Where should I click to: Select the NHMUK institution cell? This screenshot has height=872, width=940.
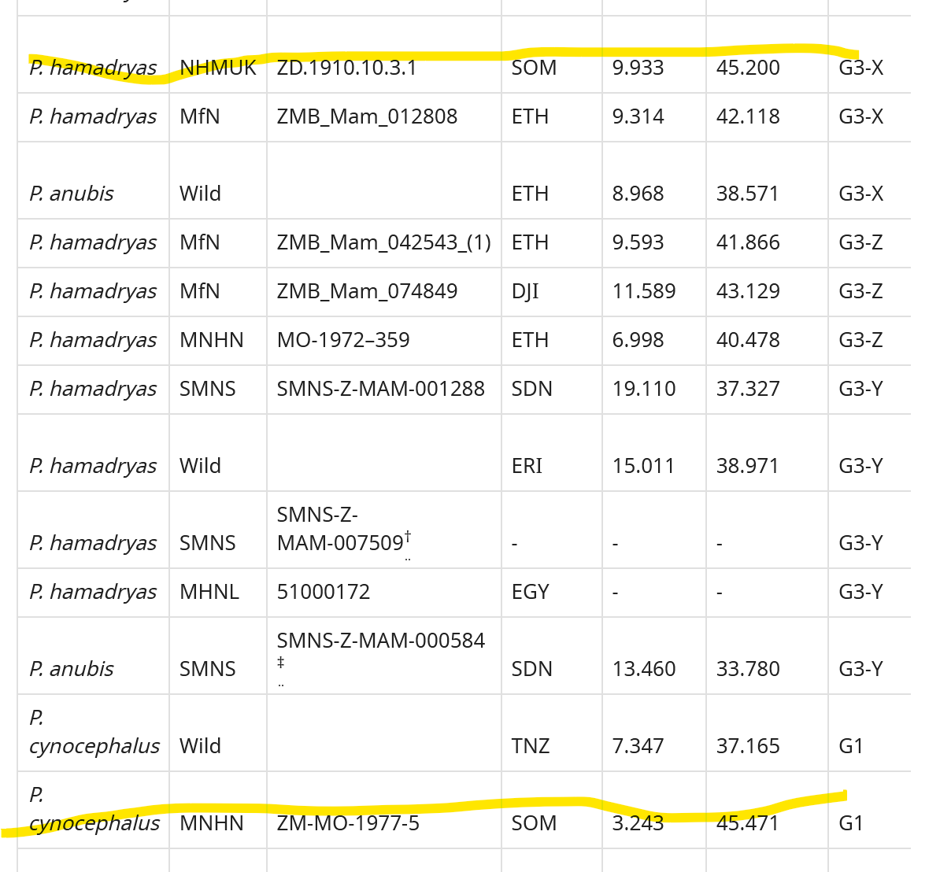(x=217, y=68)
